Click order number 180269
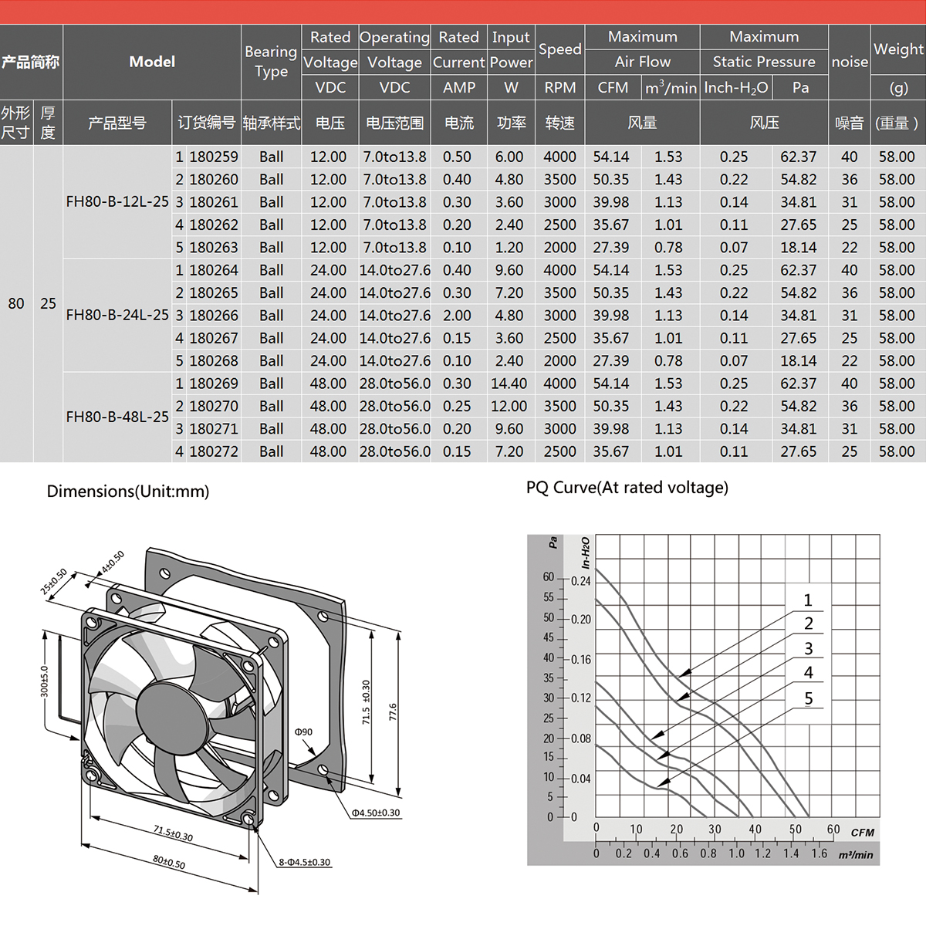Image resolution: width=926 pixels, height=926 pixels. pyautogui.click(x=214, y=384)
